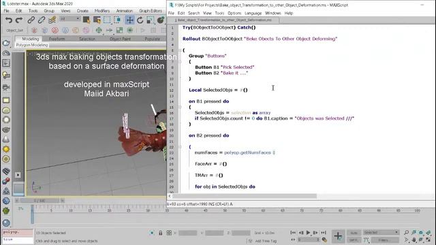Click the green four-arrow icon in second toolbar row
This screenshot has width=436, height=245.
[x=99, y=30]
